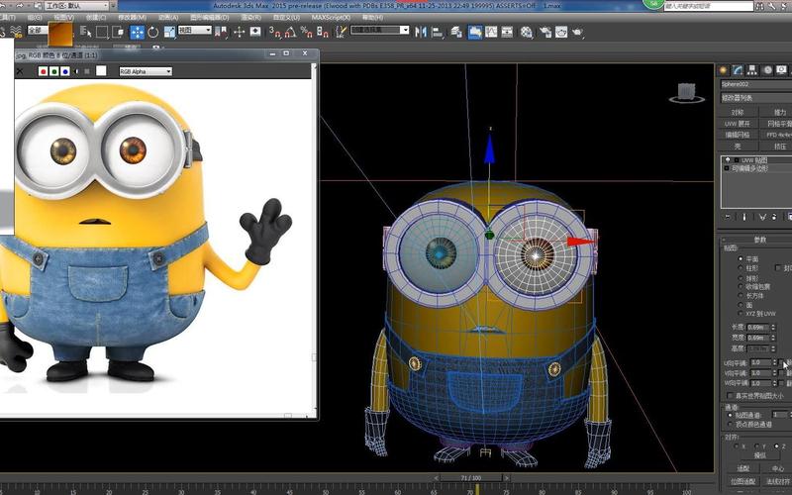Open the 修改器(M) menu
792x495 pixels.
point(133,17)
